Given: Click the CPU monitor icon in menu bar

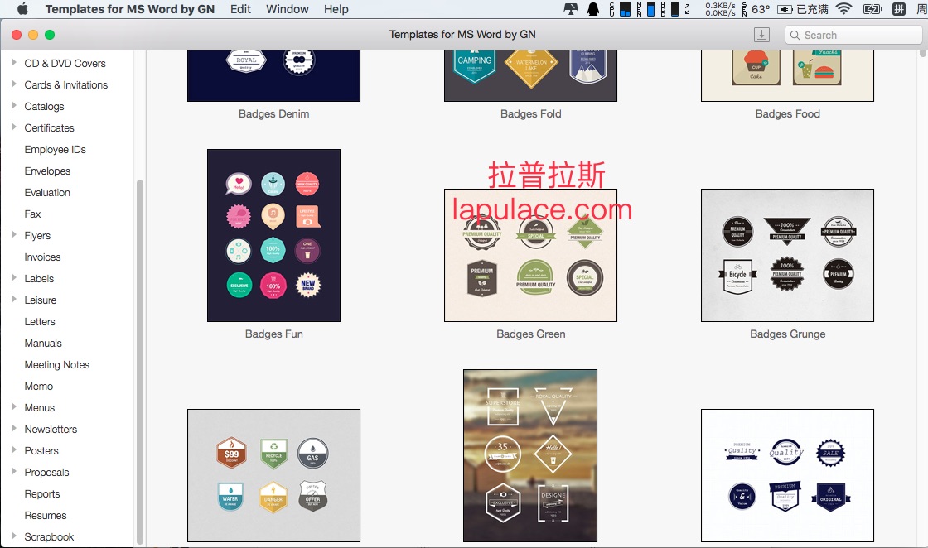Looking at the screenshot, I should (x=620, y=9).
